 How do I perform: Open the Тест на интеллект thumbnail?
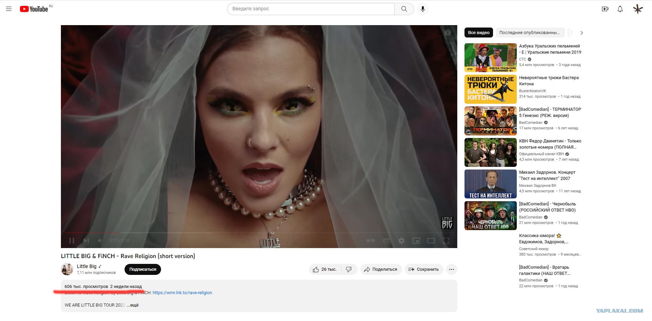(x=491, y=184)
